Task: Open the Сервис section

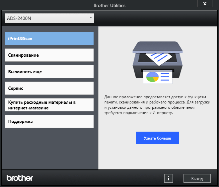Action: [49, 88]
